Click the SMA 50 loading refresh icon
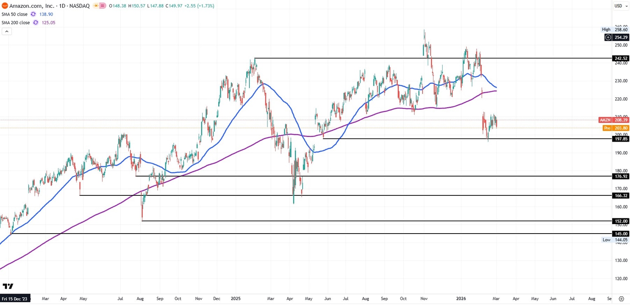This screenshot has height=305, width=630. [x=33, y=14]
